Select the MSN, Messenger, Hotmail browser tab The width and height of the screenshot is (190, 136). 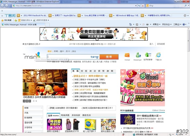point(23,25)
